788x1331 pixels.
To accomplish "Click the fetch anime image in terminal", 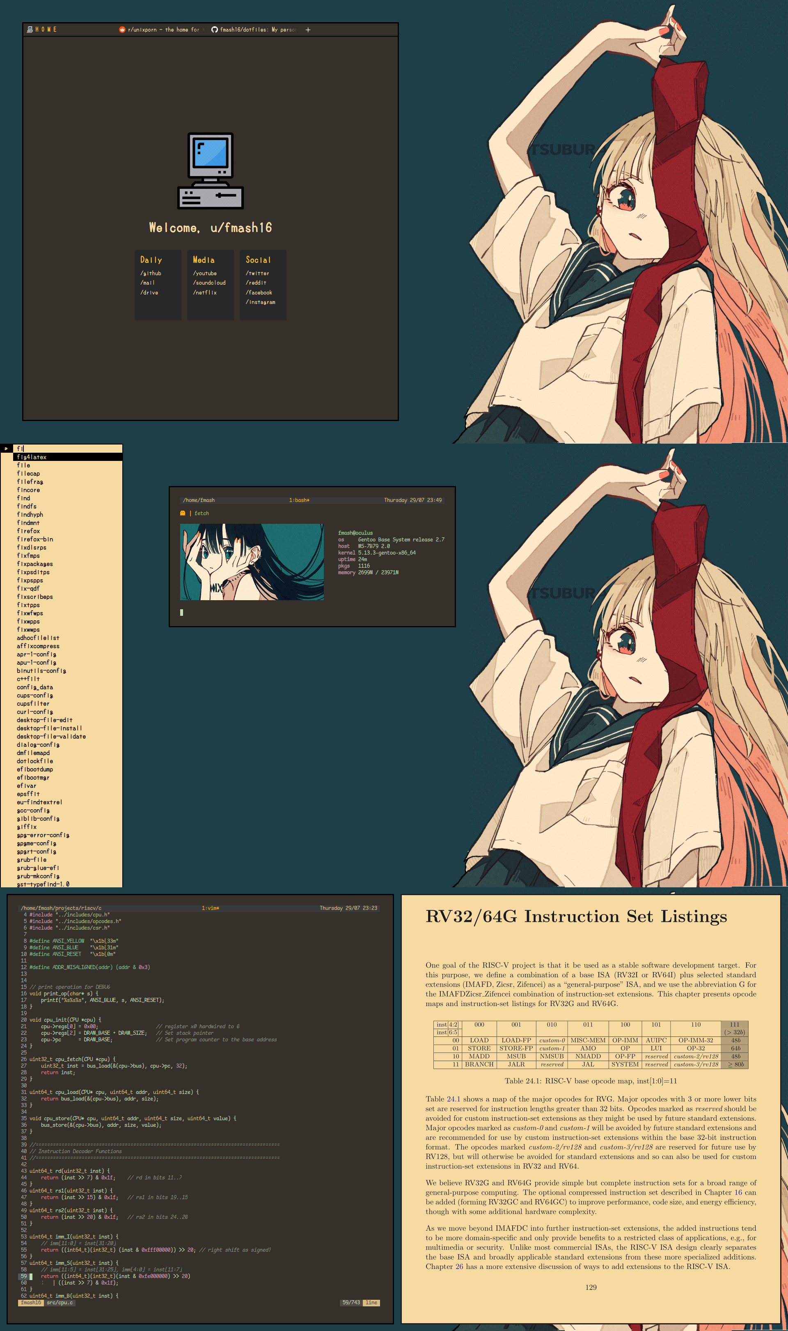I will coord(252,562).
